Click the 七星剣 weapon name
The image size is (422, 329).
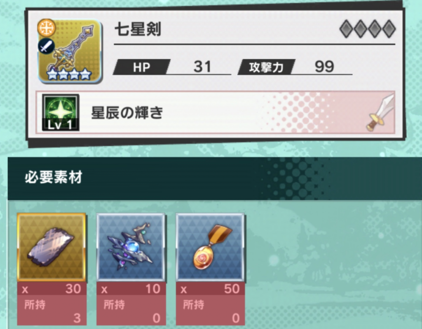click(138, 29)
